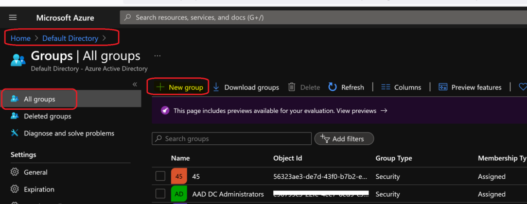Click Security type in row 45
This screenshot has width=527, height=204.
pos(388,176)
